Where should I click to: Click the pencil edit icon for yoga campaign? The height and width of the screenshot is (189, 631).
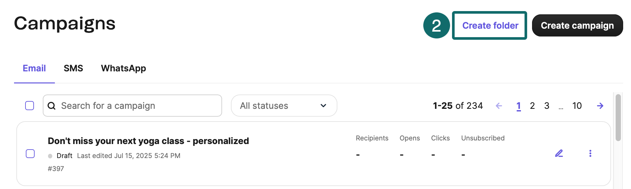click(559, 153)
